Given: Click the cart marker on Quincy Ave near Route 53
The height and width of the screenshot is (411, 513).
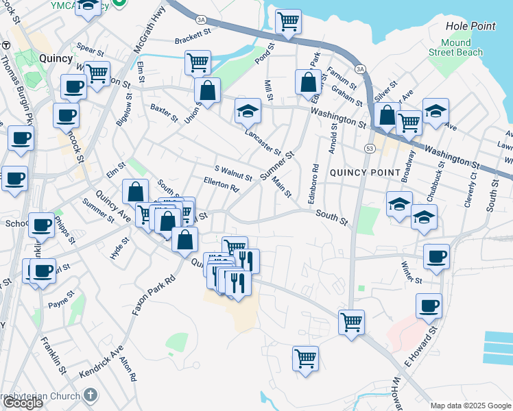Looking at the screenshot, I should pyautogui.click(x=351, y=323).
